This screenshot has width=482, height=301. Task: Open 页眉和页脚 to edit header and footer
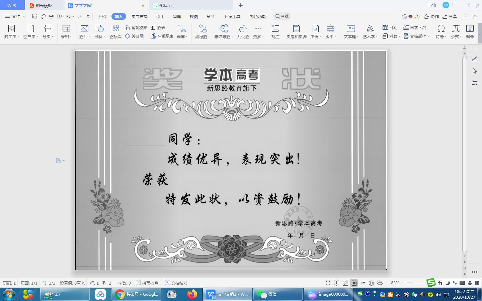296,32
